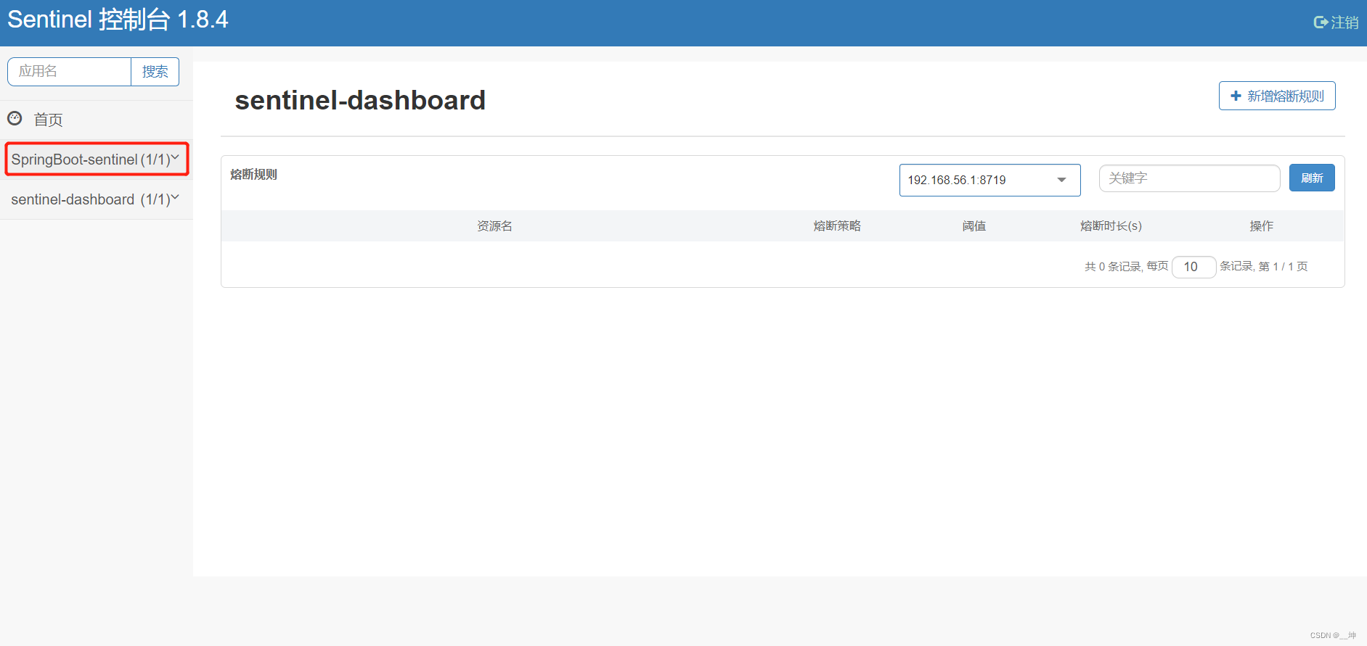Click the 刷新 refresh button

1312,178
